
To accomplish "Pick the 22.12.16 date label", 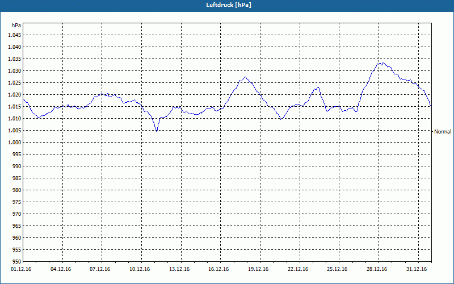I will pyautogui.click(x=298, y=269).
